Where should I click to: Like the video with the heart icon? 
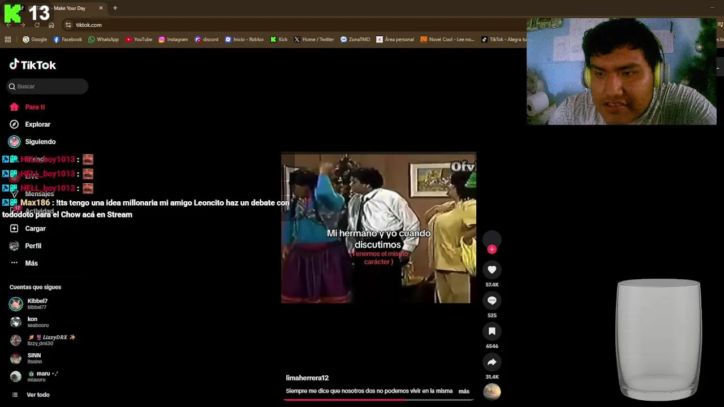pos(492,270)
